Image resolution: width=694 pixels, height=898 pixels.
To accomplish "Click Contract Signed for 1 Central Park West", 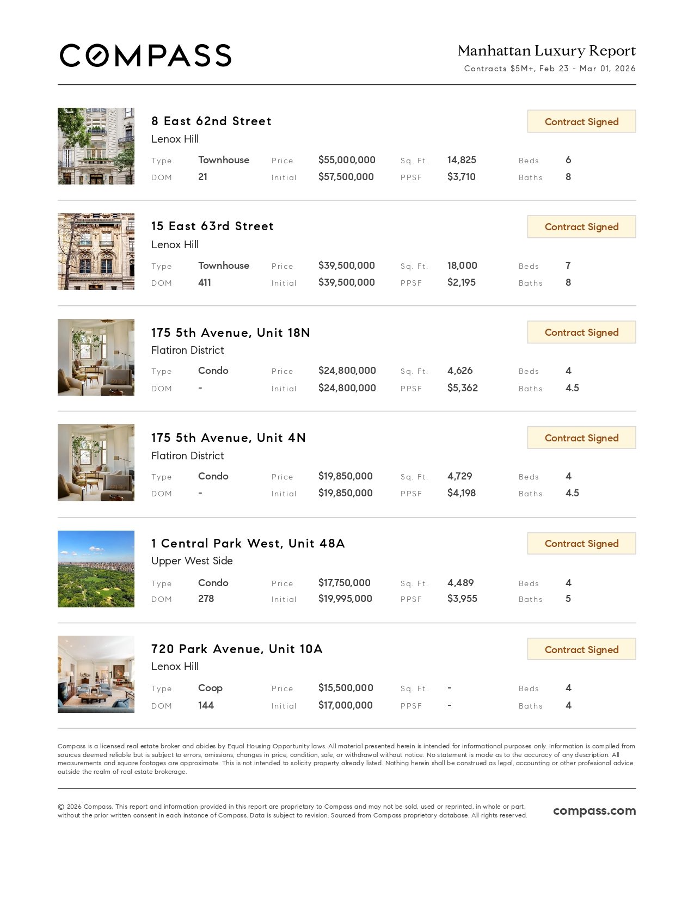I will [581, 544].
